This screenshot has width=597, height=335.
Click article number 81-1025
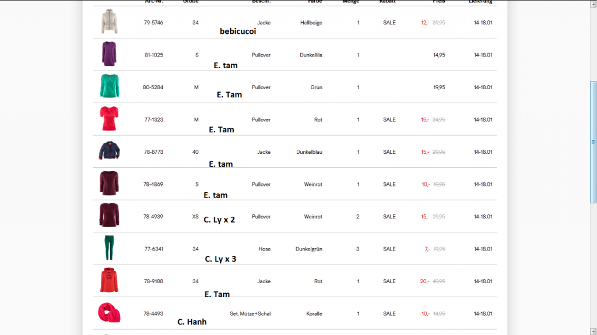[154, 55]
